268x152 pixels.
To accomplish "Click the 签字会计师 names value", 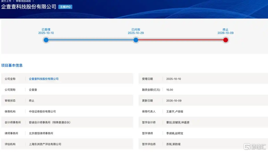I will point(178,122).
